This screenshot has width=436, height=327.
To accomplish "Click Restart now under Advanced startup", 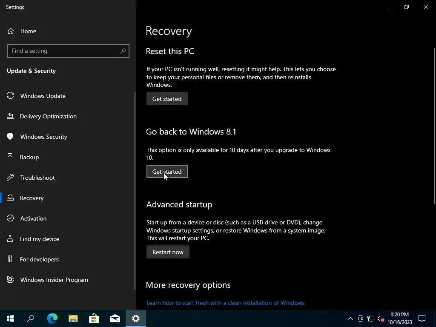I will click(168, 252).
